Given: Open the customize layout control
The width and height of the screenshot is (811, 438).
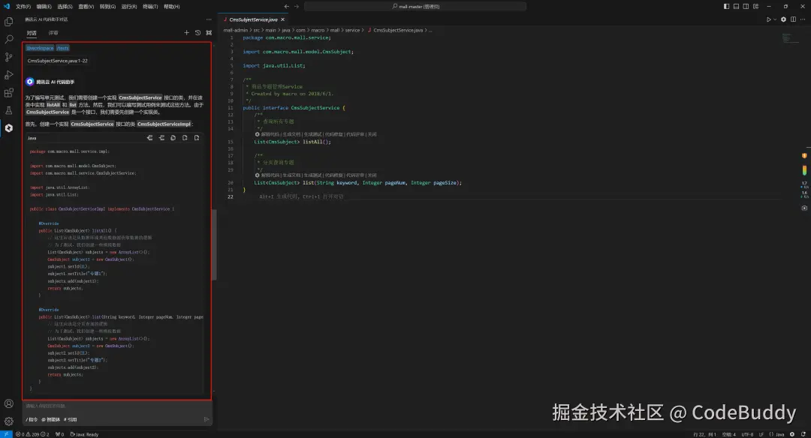Looking at the screenshot, I should pos(755,6).
